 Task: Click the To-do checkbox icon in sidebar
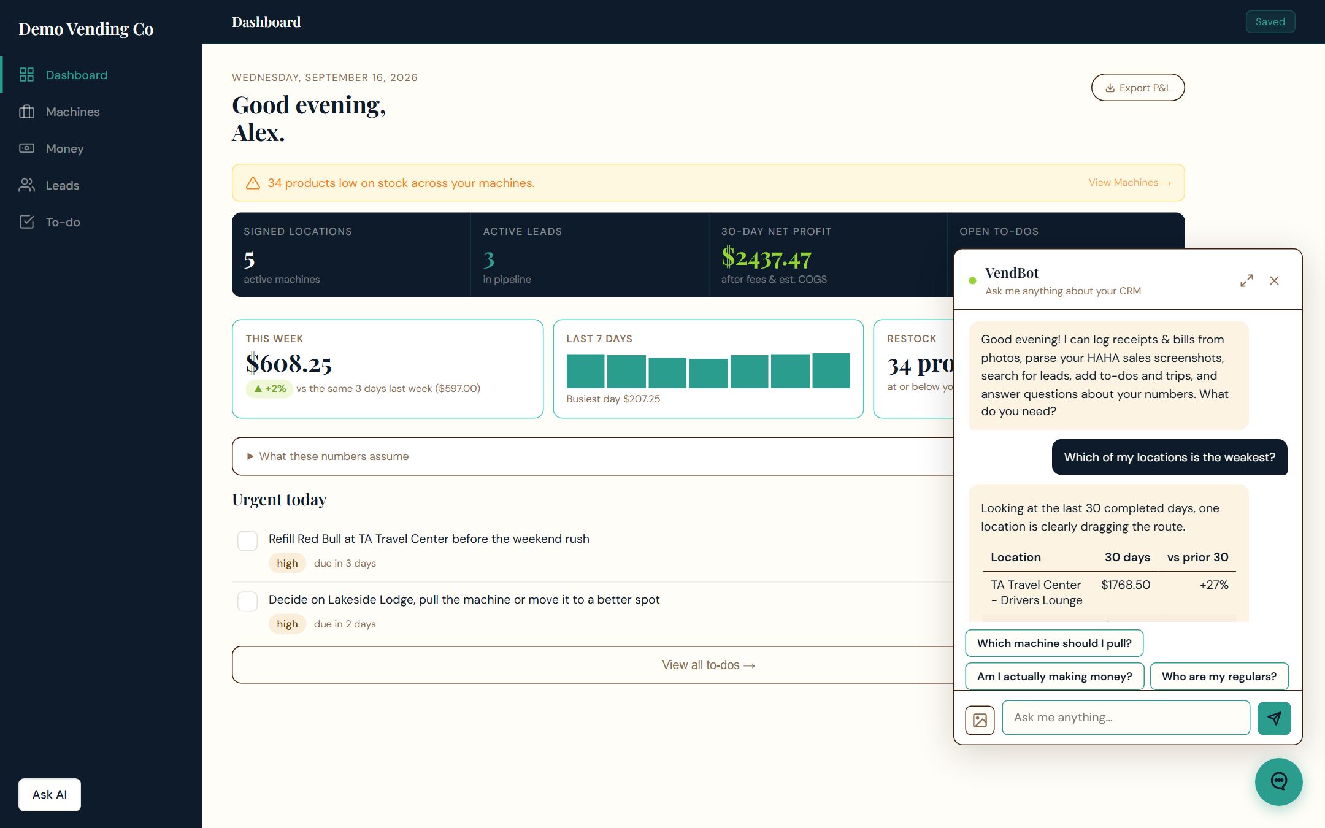coord(26,222)
